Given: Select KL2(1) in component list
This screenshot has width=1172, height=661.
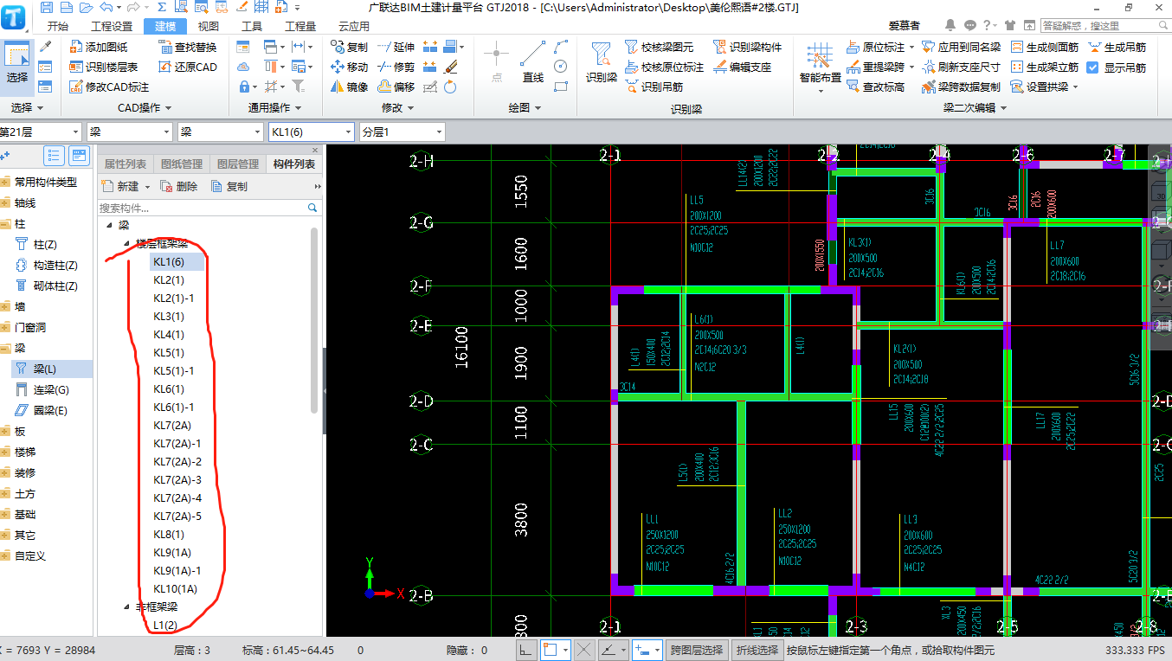Looking at the screenshot, I should coord(169,279).
